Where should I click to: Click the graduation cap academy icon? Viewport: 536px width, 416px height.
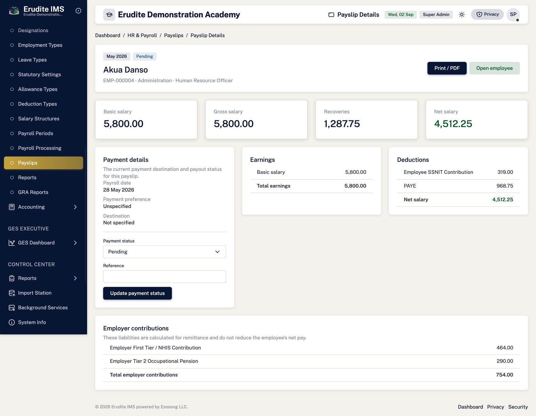coord(109,15)
